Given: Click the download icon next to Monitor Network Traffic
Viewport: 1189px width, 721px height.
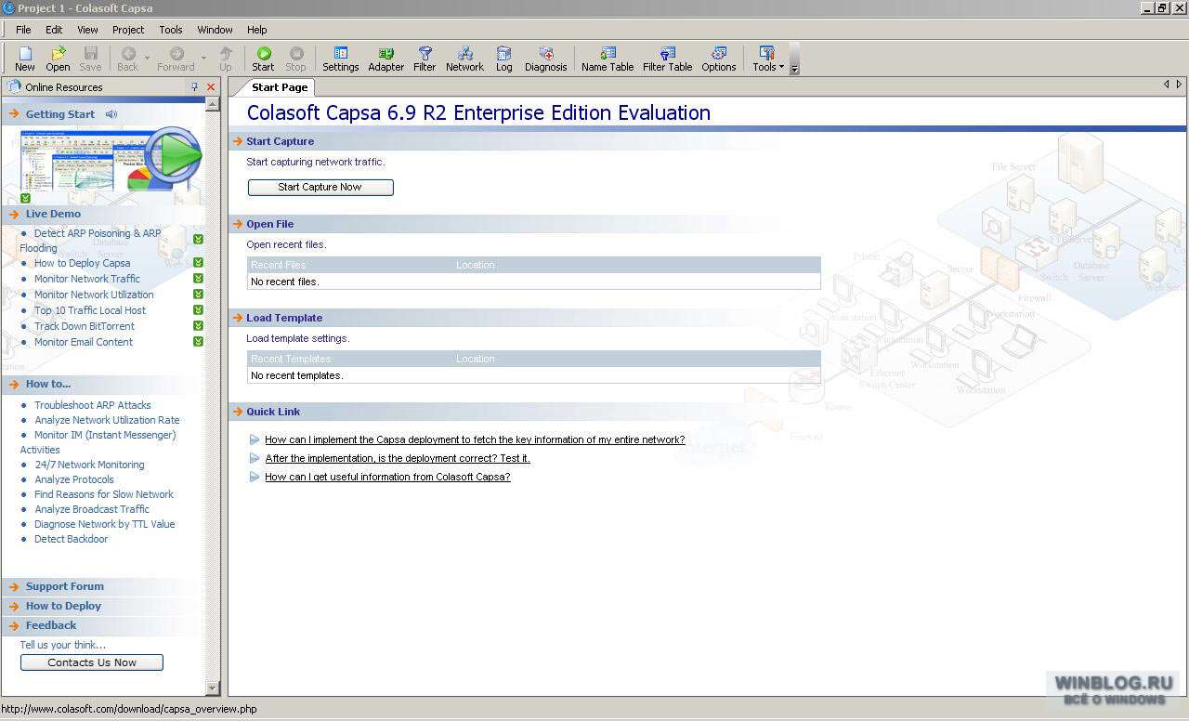Looking at the screenshot, I should (x=198, y=278).
